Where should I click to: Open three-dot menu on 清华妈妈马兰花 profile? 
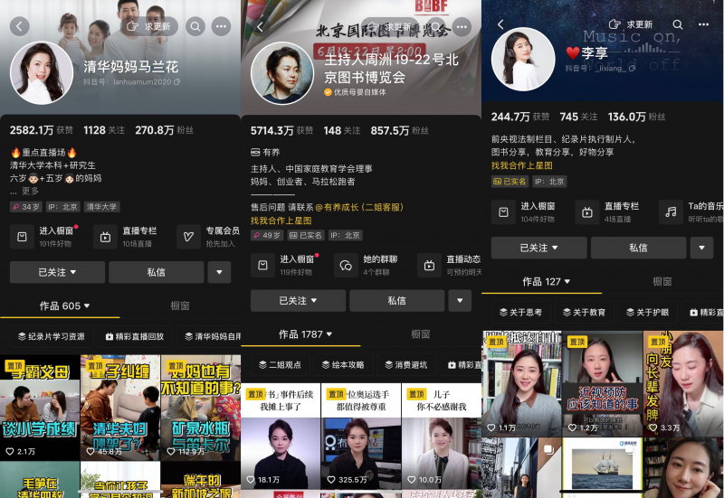coord(221,26)
